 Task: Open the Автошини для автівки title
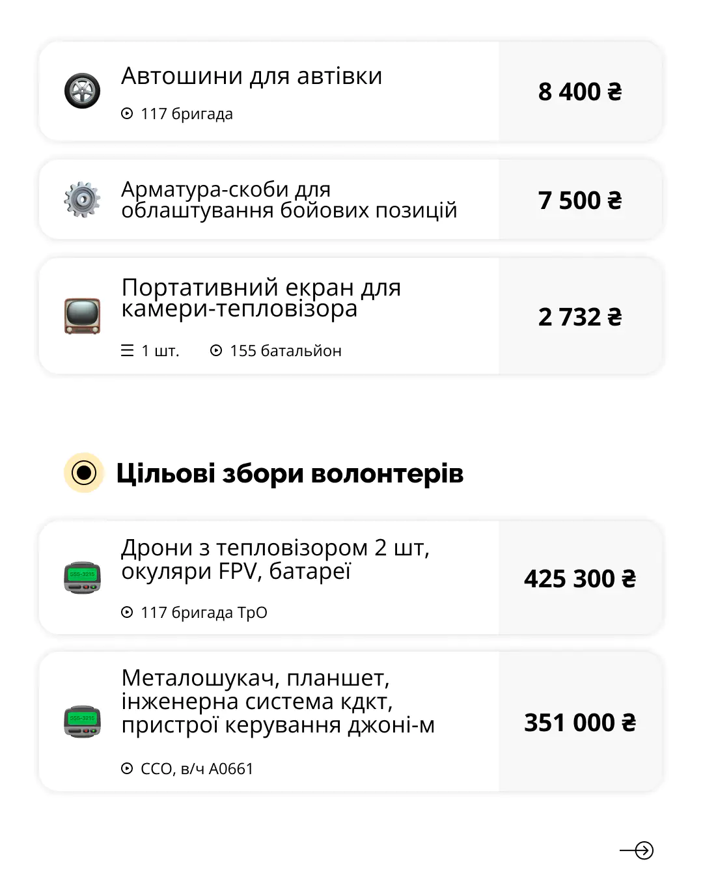point(251,76)
